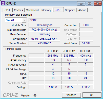Image resolution: width=103 pixels, height=99 pixels.
Task: Open the Mainboard tab
Action: point(32,10)
